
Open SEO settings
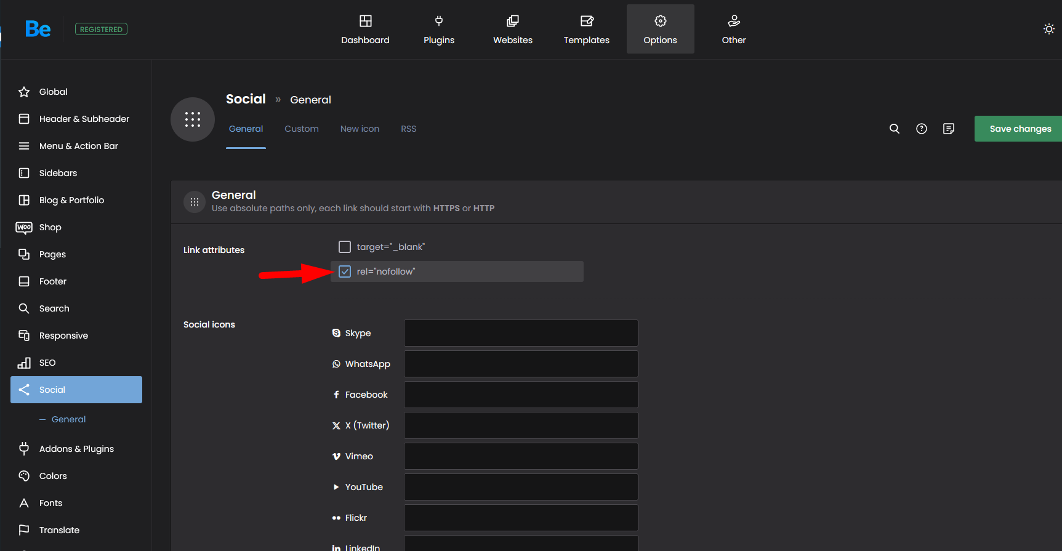point(76,363)
